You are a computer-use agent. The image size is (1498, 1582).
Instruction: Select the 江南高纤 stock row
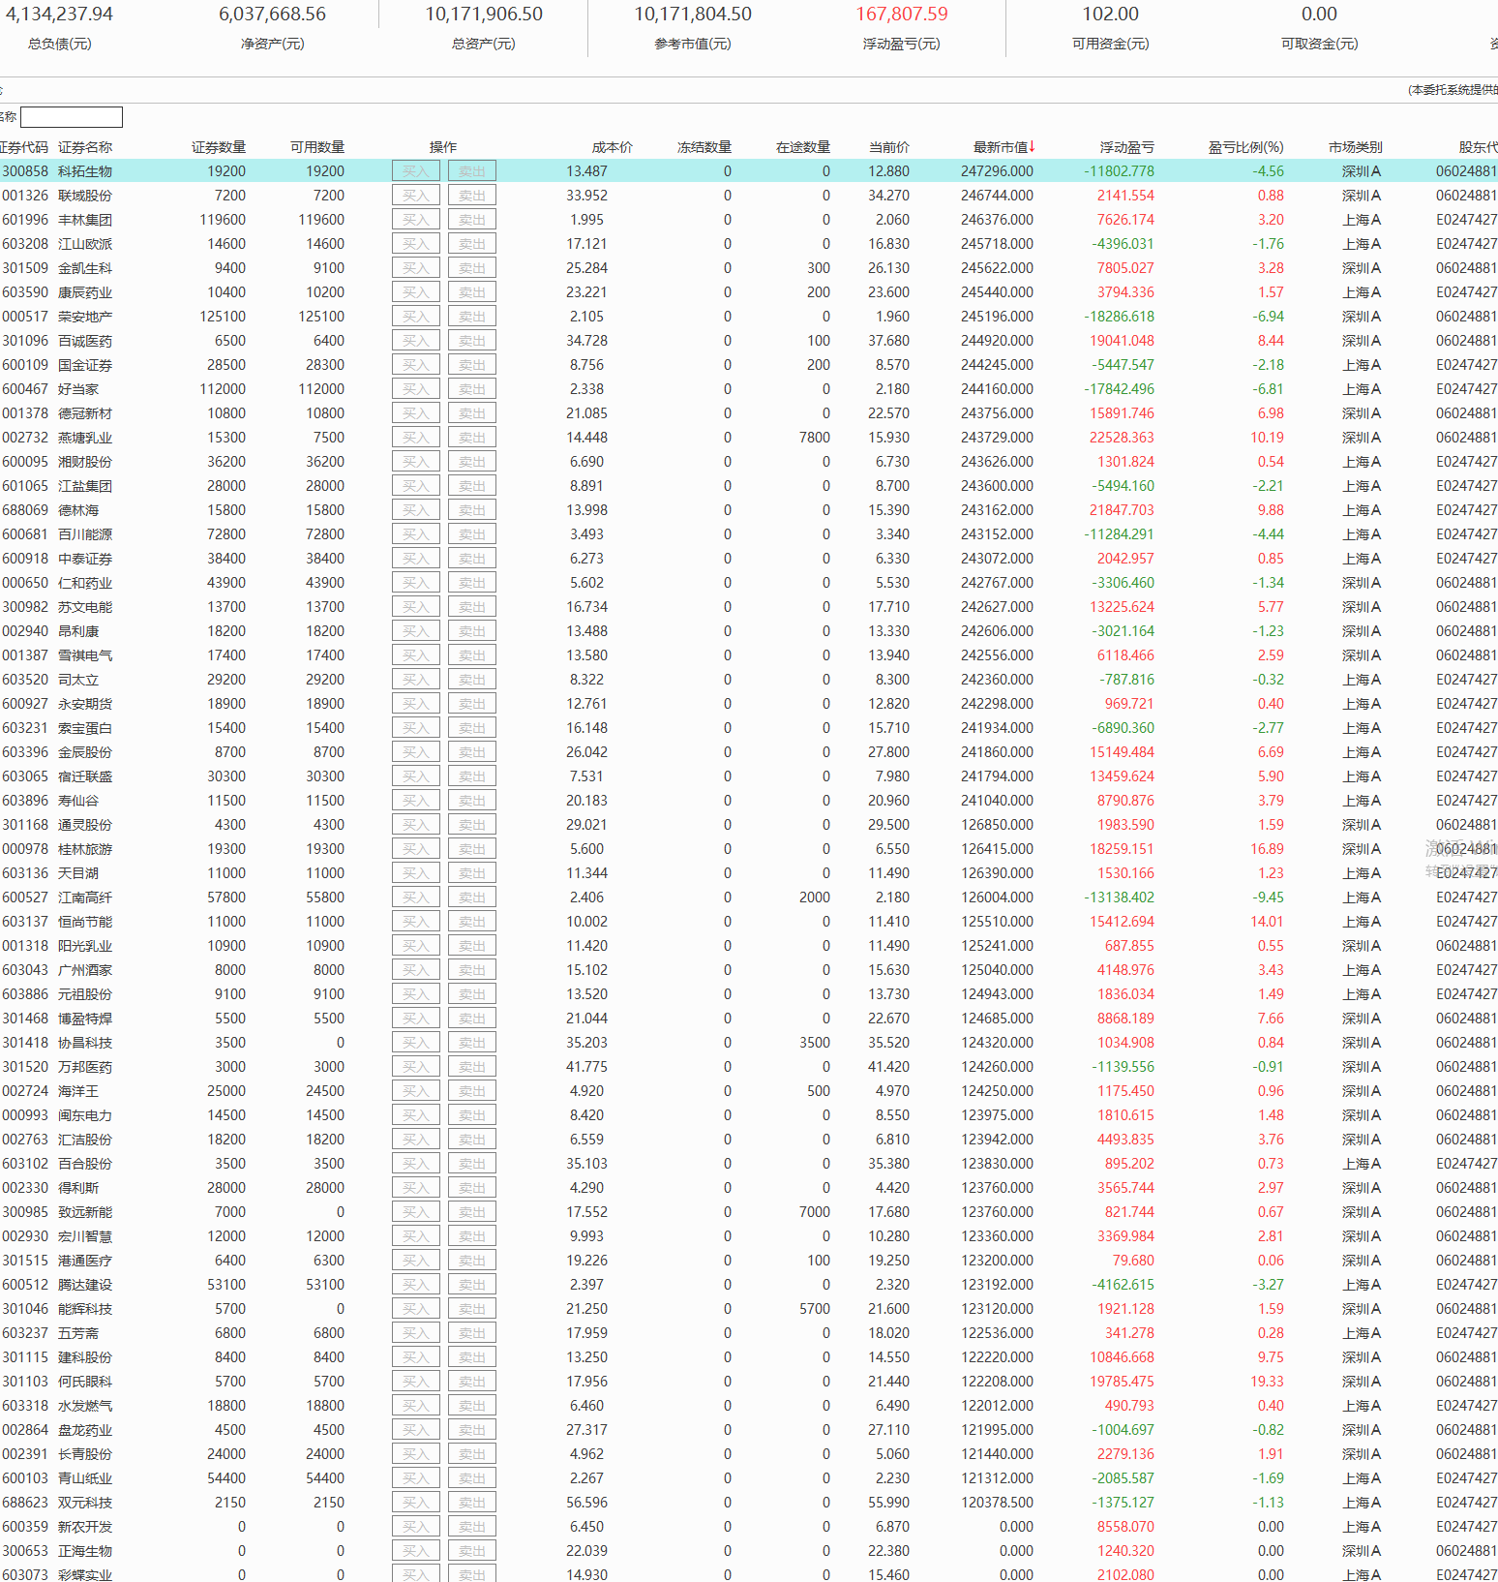[x=85, y=897]
